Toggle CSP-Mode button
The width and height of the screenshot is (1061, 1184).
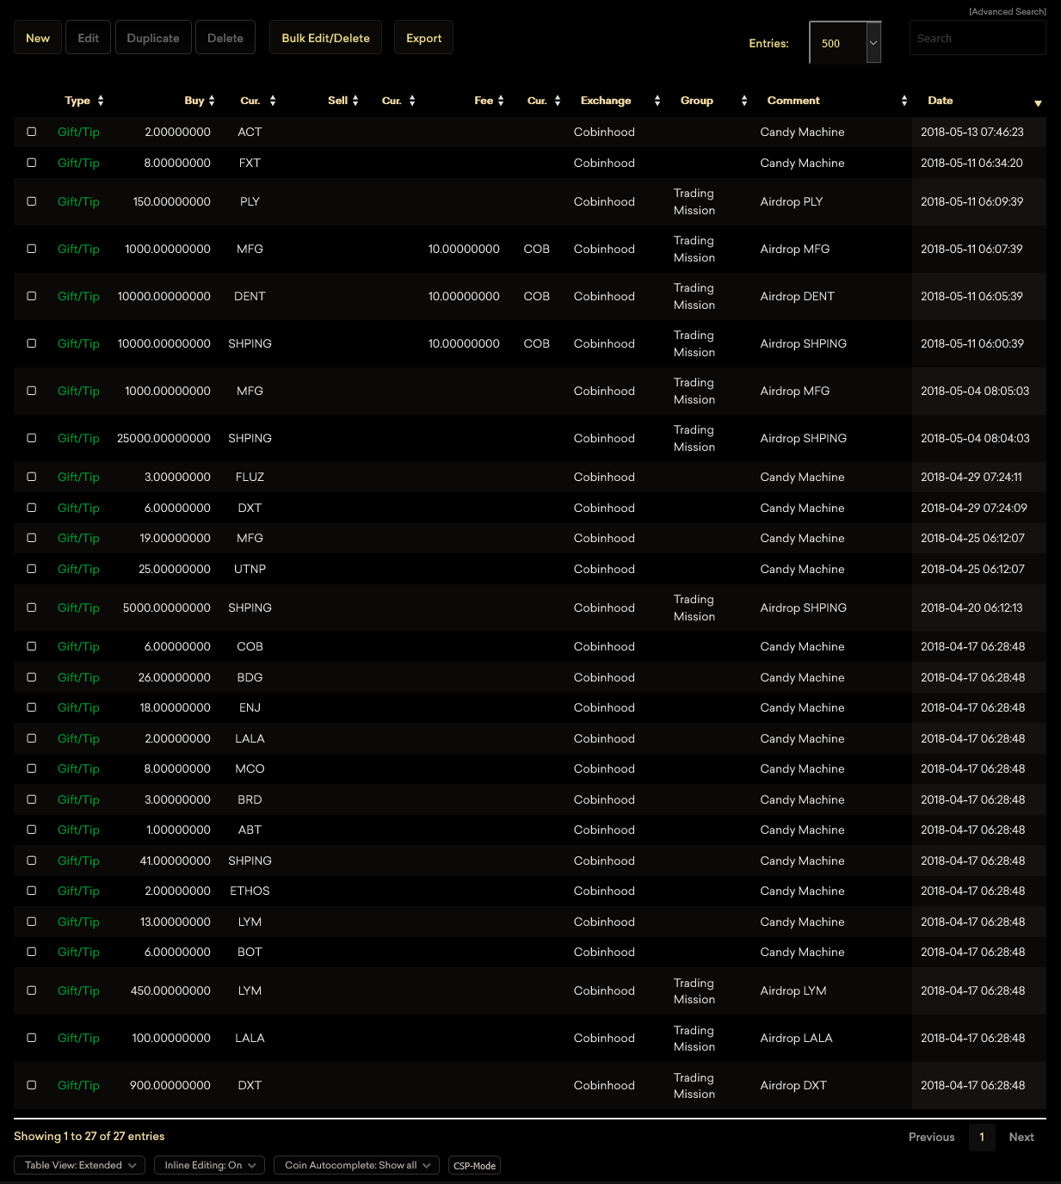pyautogui.click(x=474, y=1166)
